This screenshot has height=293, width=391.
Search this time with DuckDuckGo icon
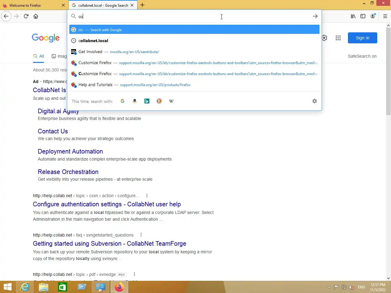[159, 101]
